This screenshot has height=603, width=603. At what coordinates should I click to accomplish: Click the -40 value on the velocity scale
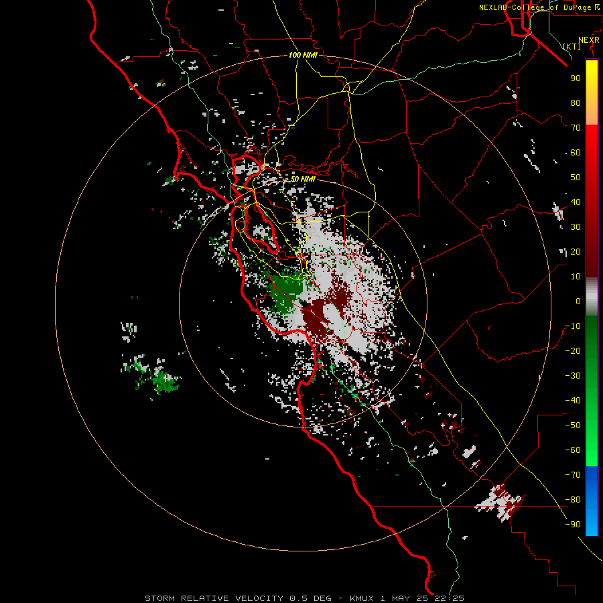573,401
